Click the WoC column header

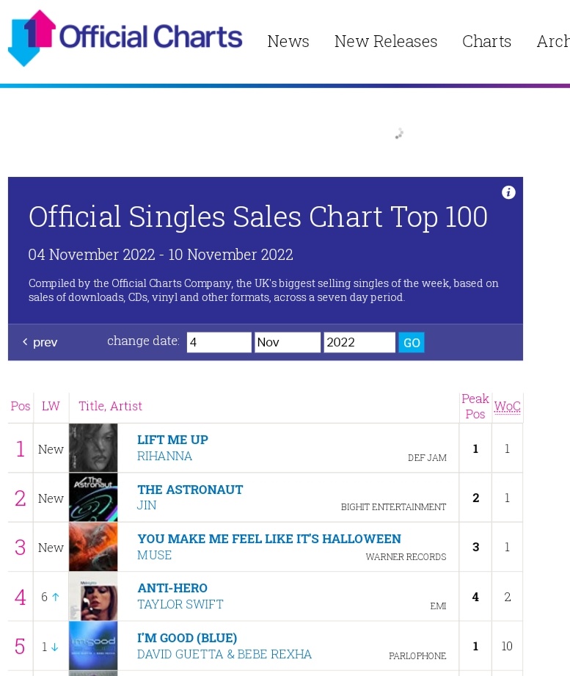[507, 406]
